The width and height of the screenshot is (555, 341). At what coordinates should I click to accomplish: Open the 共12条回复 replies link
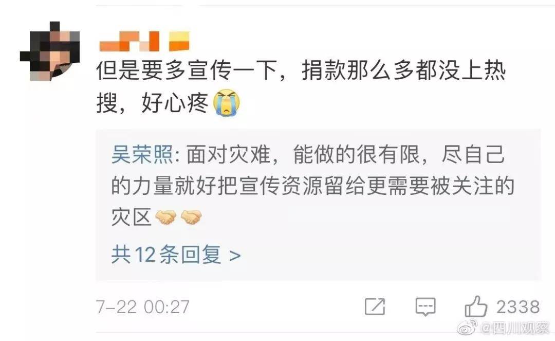(x=166, y=254)
